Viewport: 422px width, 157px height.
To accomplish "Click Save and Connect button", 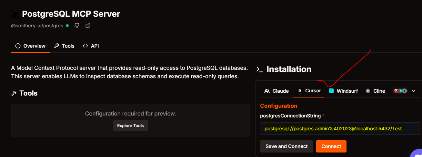I will [x=286, y=146].
